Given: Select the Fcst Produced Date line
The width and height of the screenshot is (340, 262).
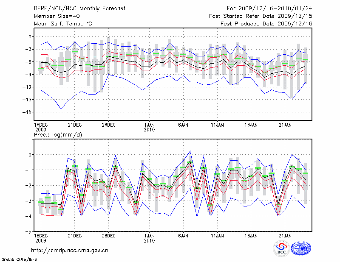Looking at the screenshot, I should tap(266, 24).
